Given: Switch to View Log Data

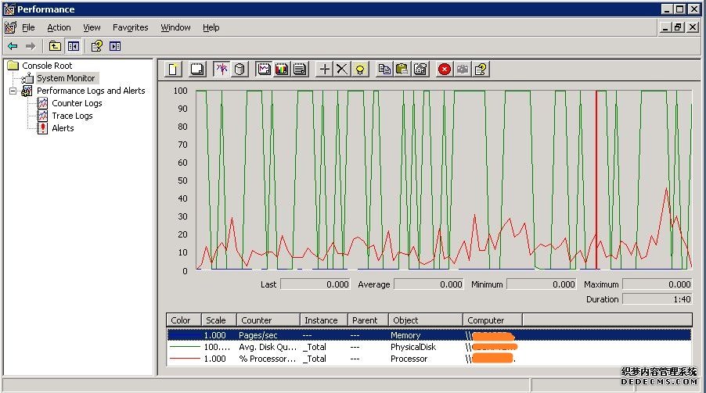Looking at the screenshot, I should (240, 70).
